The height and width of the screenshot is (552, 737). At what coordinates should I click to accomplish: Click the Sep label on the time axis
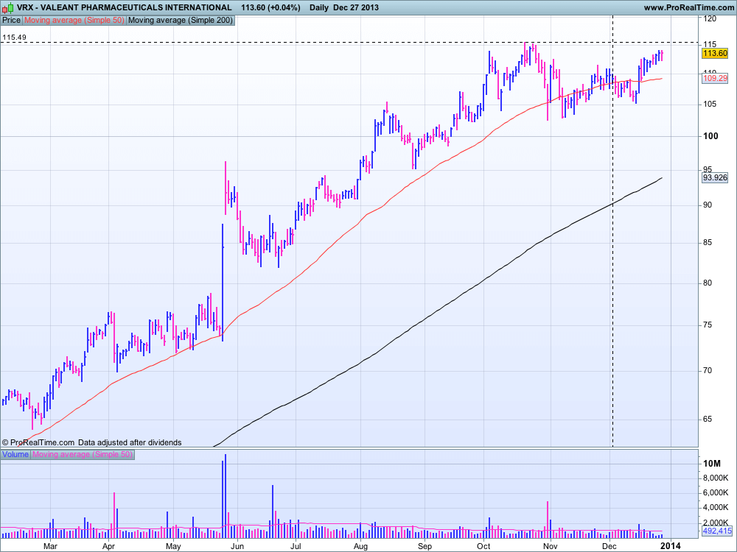(425, 546)
